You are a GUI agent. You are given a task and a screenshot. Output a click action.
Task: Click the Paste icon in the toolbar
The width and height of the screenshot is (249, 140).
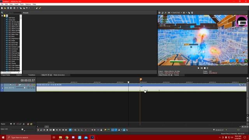click(x=24, y=8)
